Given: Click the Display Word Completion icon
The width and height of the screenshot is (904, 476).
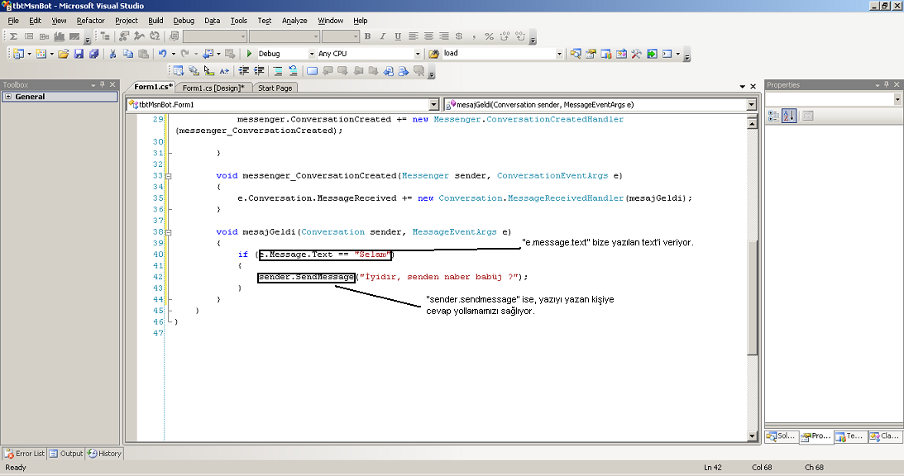Looking at the screenshot, I should click(x=223, y=71).
